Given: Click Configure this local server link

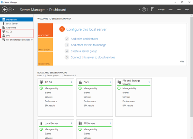Looking at the screenshot, I should 87,29.
